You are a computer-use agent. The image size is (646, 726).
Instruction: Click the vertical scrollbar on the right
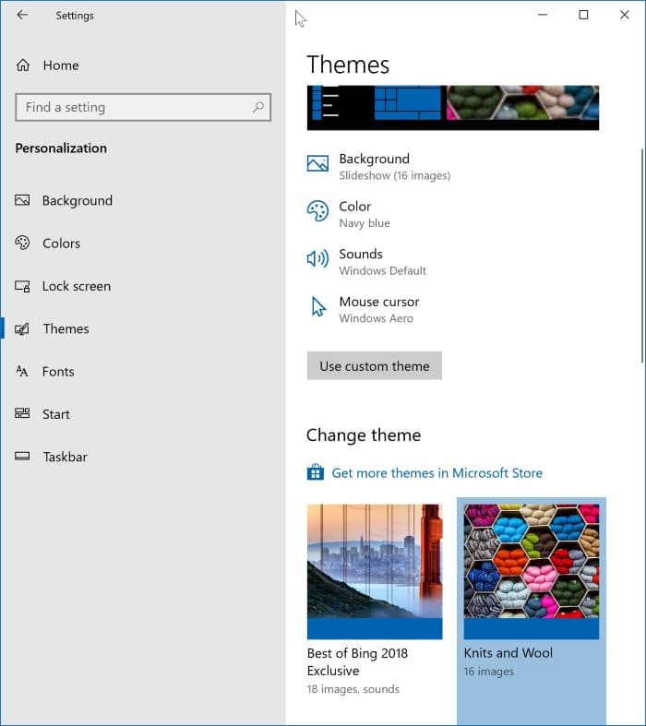pyautogui.click(x=641, y=256)
